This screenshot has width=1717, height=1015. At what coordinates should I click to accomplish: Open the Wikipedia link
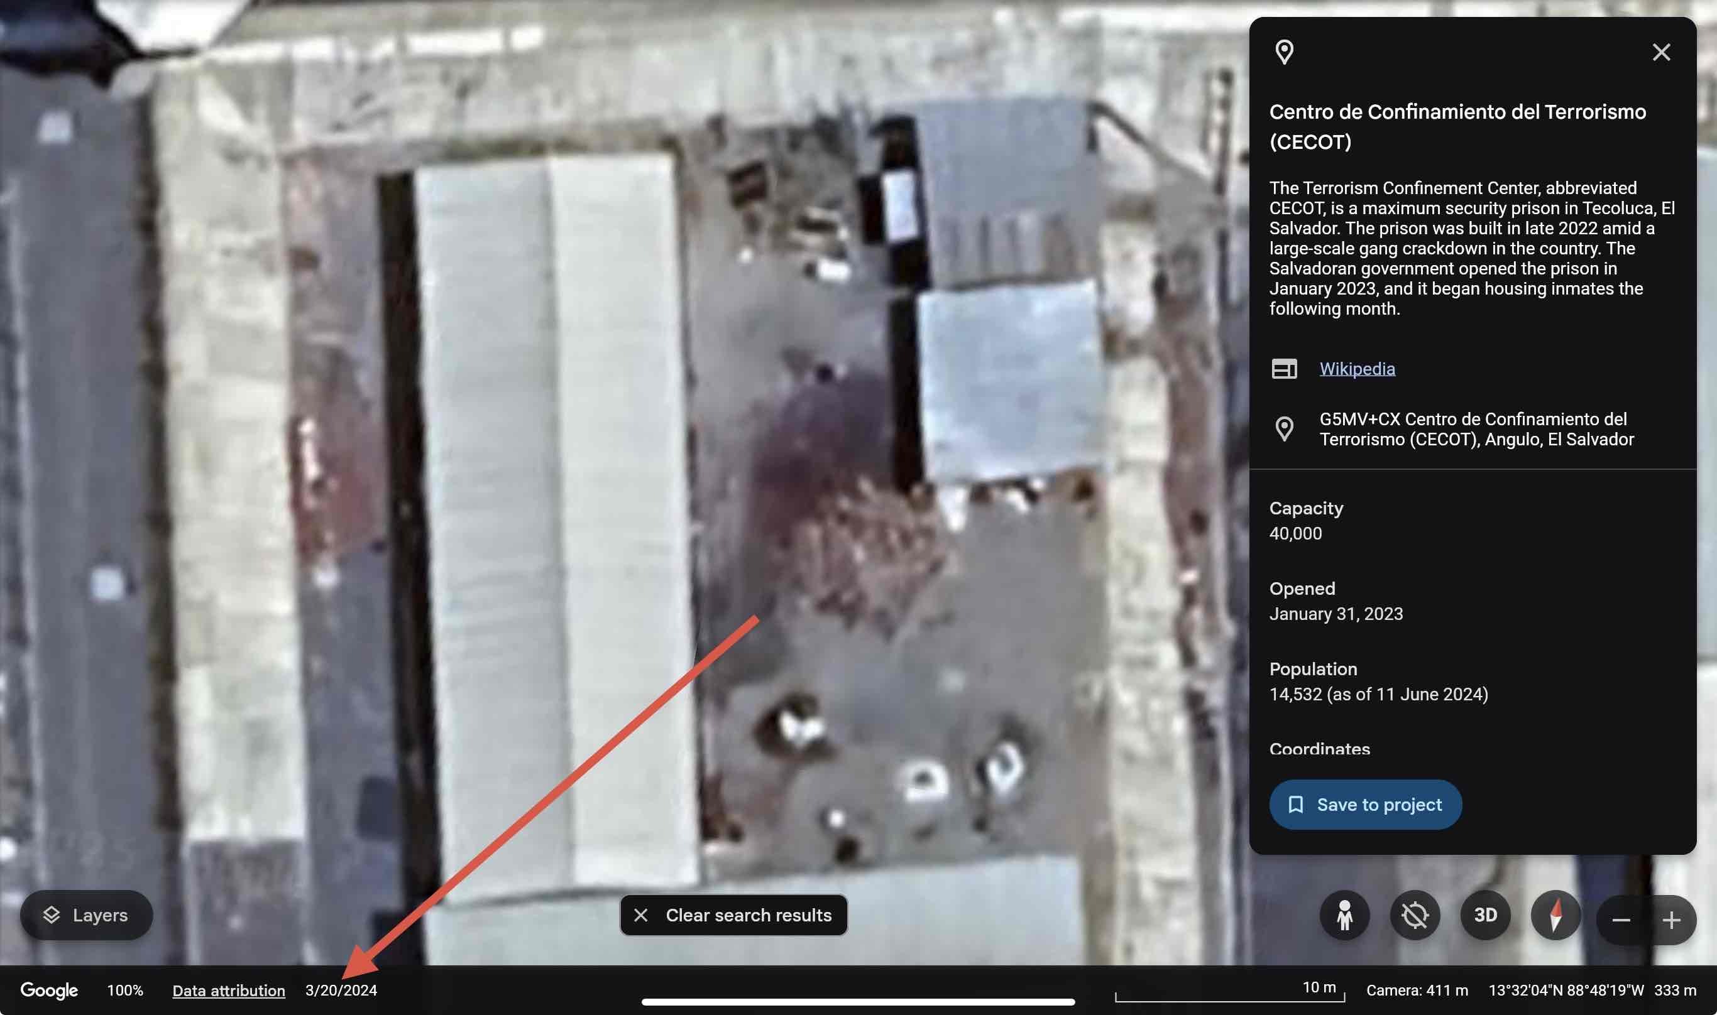1356,369
